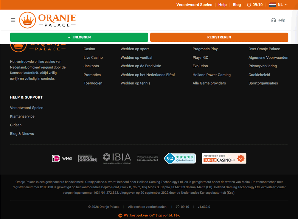The image size is (298, 219).
Task: Open Alle Game providers link
Action: 209,83
